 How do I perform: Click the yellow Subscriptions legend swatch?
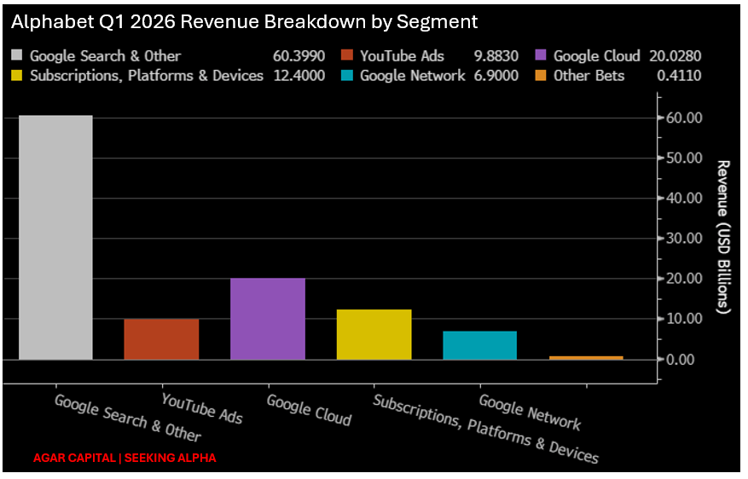pos(17,75)
